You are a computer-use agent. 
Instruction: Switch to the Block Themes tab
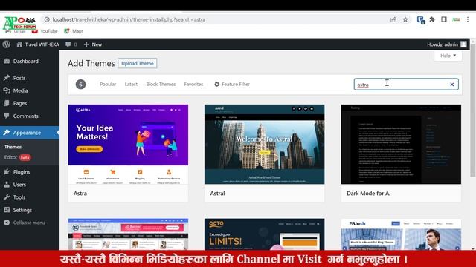pyautogui.click(x=161, y=84)
